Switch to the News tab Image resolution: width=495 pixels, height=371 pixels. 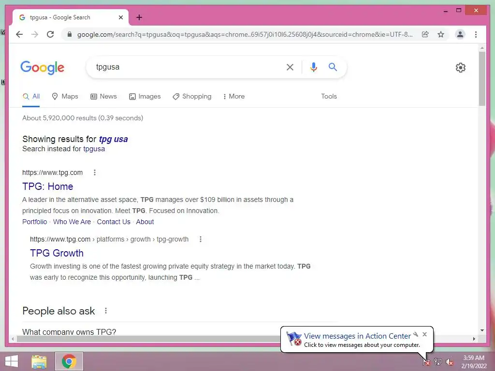tap(103, 97)
